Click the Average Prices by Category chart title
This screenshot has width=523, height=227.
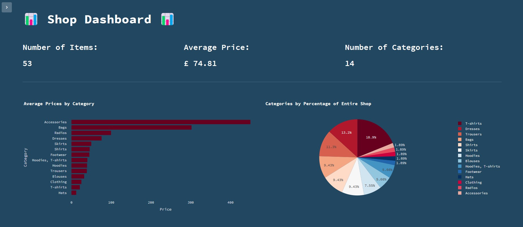point(59,103)
